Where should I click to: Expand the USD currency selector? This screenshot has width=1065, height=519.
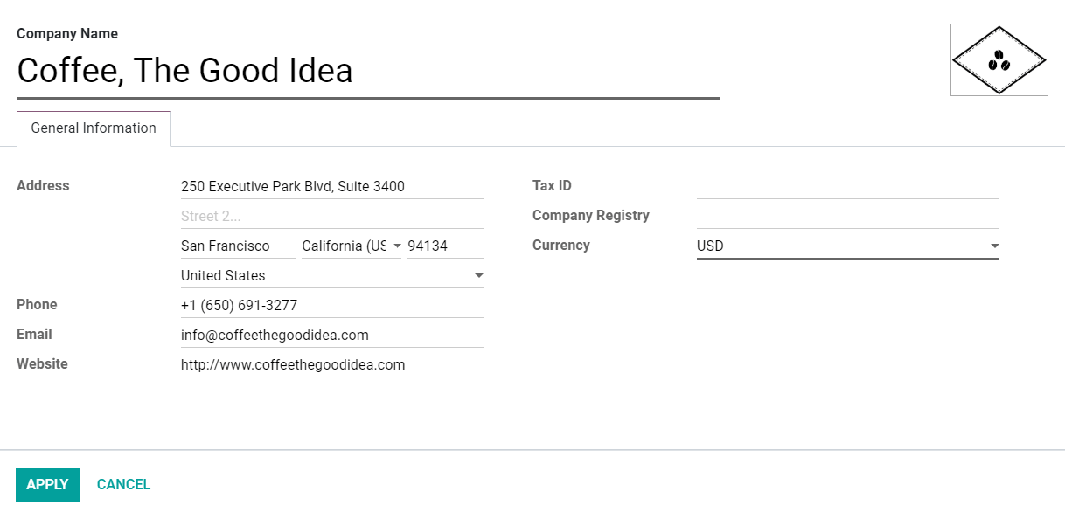[x=994, y=246]
